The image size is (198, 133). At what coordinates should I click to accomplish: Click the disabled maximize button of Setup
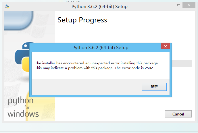[x=179, y=6]
